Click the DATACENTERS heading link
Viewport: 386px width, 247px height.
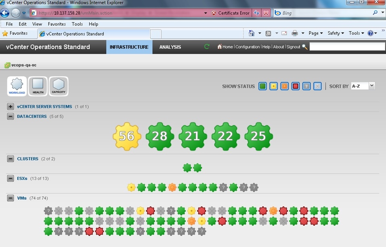coord(32,116)
